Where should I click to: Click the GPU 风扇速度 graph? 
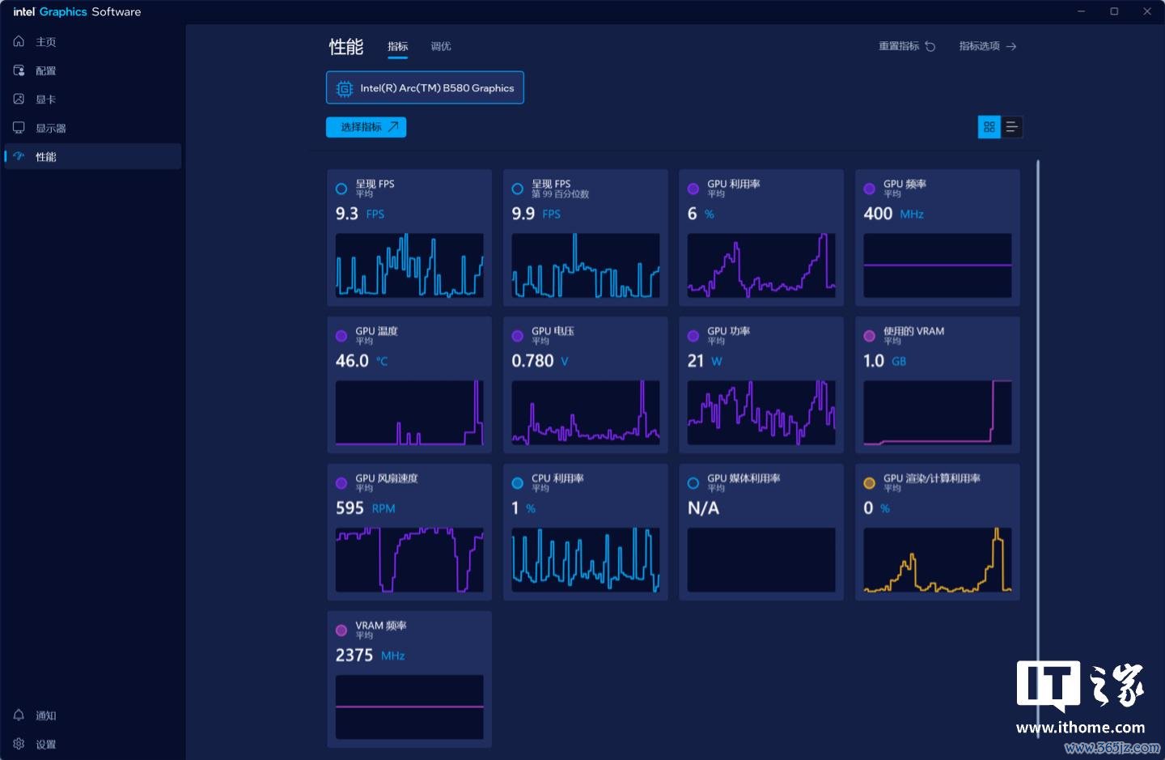[x=409, y=560]
